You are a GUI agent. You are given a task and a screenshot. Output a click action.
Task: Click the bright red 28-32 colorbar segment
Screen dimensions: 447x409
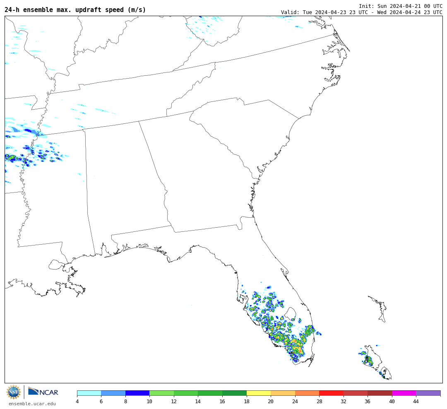331,393
